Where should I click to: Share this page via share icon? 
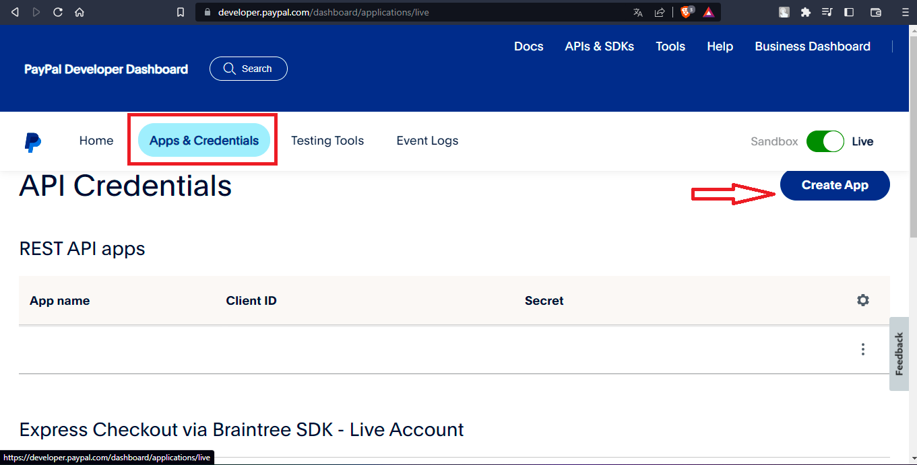pyautogui.click(x=660, y=12)
